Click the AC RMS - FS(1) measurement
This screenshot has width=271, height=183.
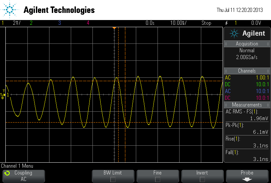[x=242, y=112]
